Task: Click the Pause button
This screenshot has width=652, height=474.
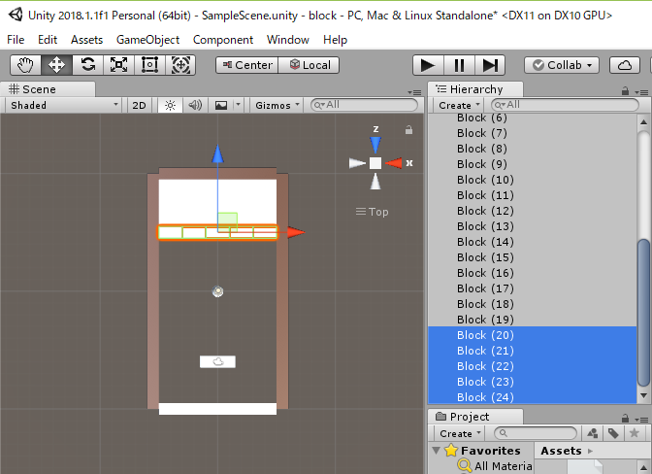Action: click(x=459, y=65)
